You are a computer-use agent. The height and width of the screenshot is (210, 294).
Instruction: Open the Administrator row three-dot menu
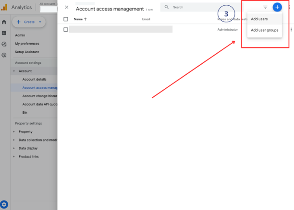coord(291,30)
